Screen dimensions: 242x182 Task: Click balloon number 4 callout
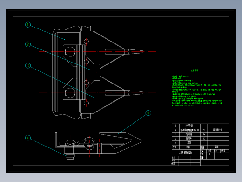[x=28, y=138]
